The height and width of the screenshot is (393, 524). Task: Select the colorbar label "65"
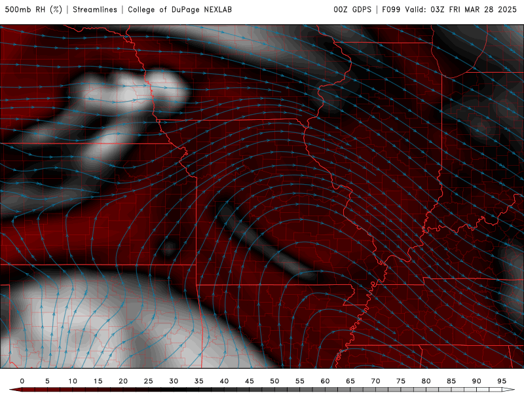[x=350, y=381]
